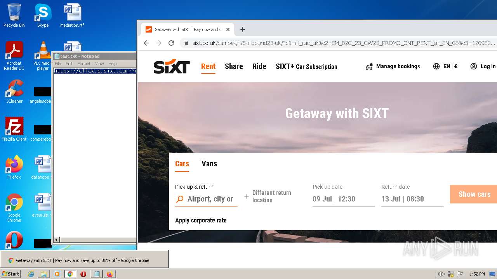Open the Windows Start menu

[x=10, y=274]
